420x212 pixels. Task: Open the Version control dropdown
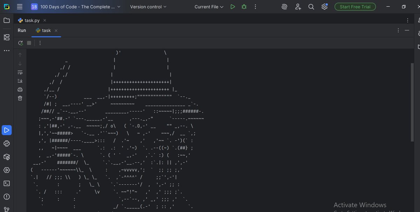pyautogui.click(x=148, y=7)
